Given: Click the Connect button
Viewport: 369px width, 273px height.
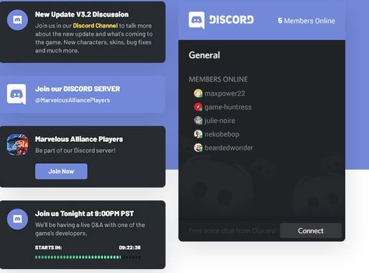Looking at the screenshot, I should 311,231.
